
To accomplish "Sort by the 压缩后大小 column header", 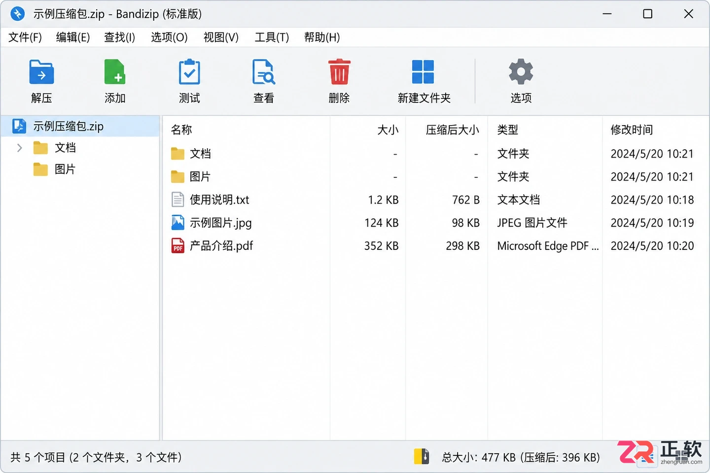I will coord(453,130).
